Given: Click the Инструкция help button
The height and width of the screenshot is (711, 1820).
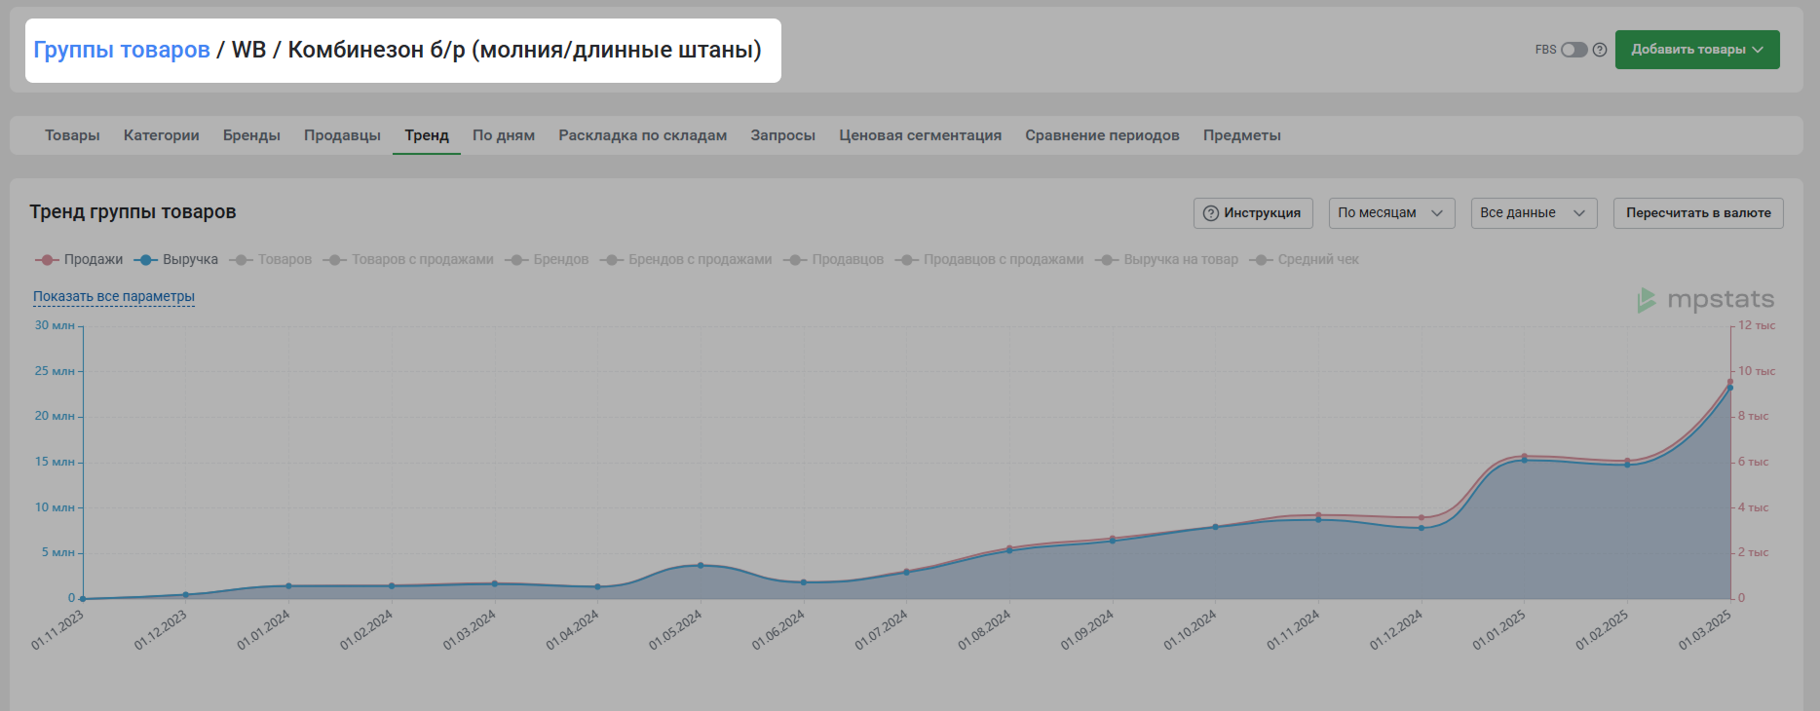Looking at the screenshot, I should (x=1252, y=213).
